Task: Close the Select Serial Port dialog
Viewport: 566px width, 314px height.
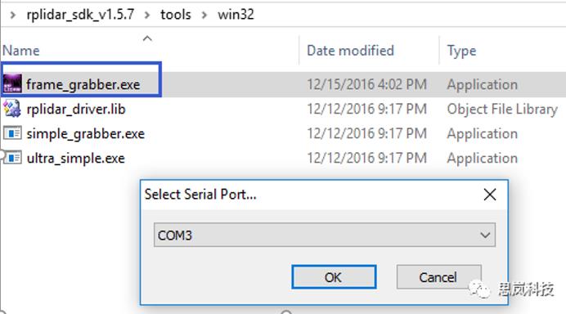Action: pyautogui.click(x=490, y=195)
